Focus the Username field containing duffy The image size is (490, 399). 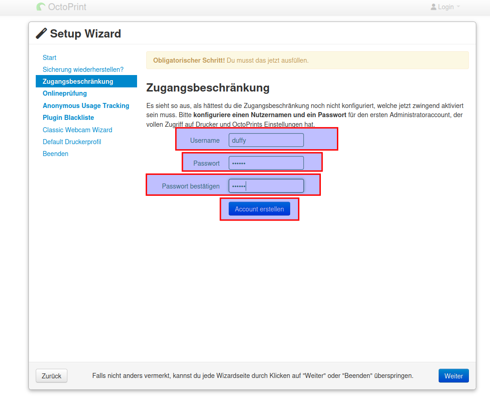[266, 140]
